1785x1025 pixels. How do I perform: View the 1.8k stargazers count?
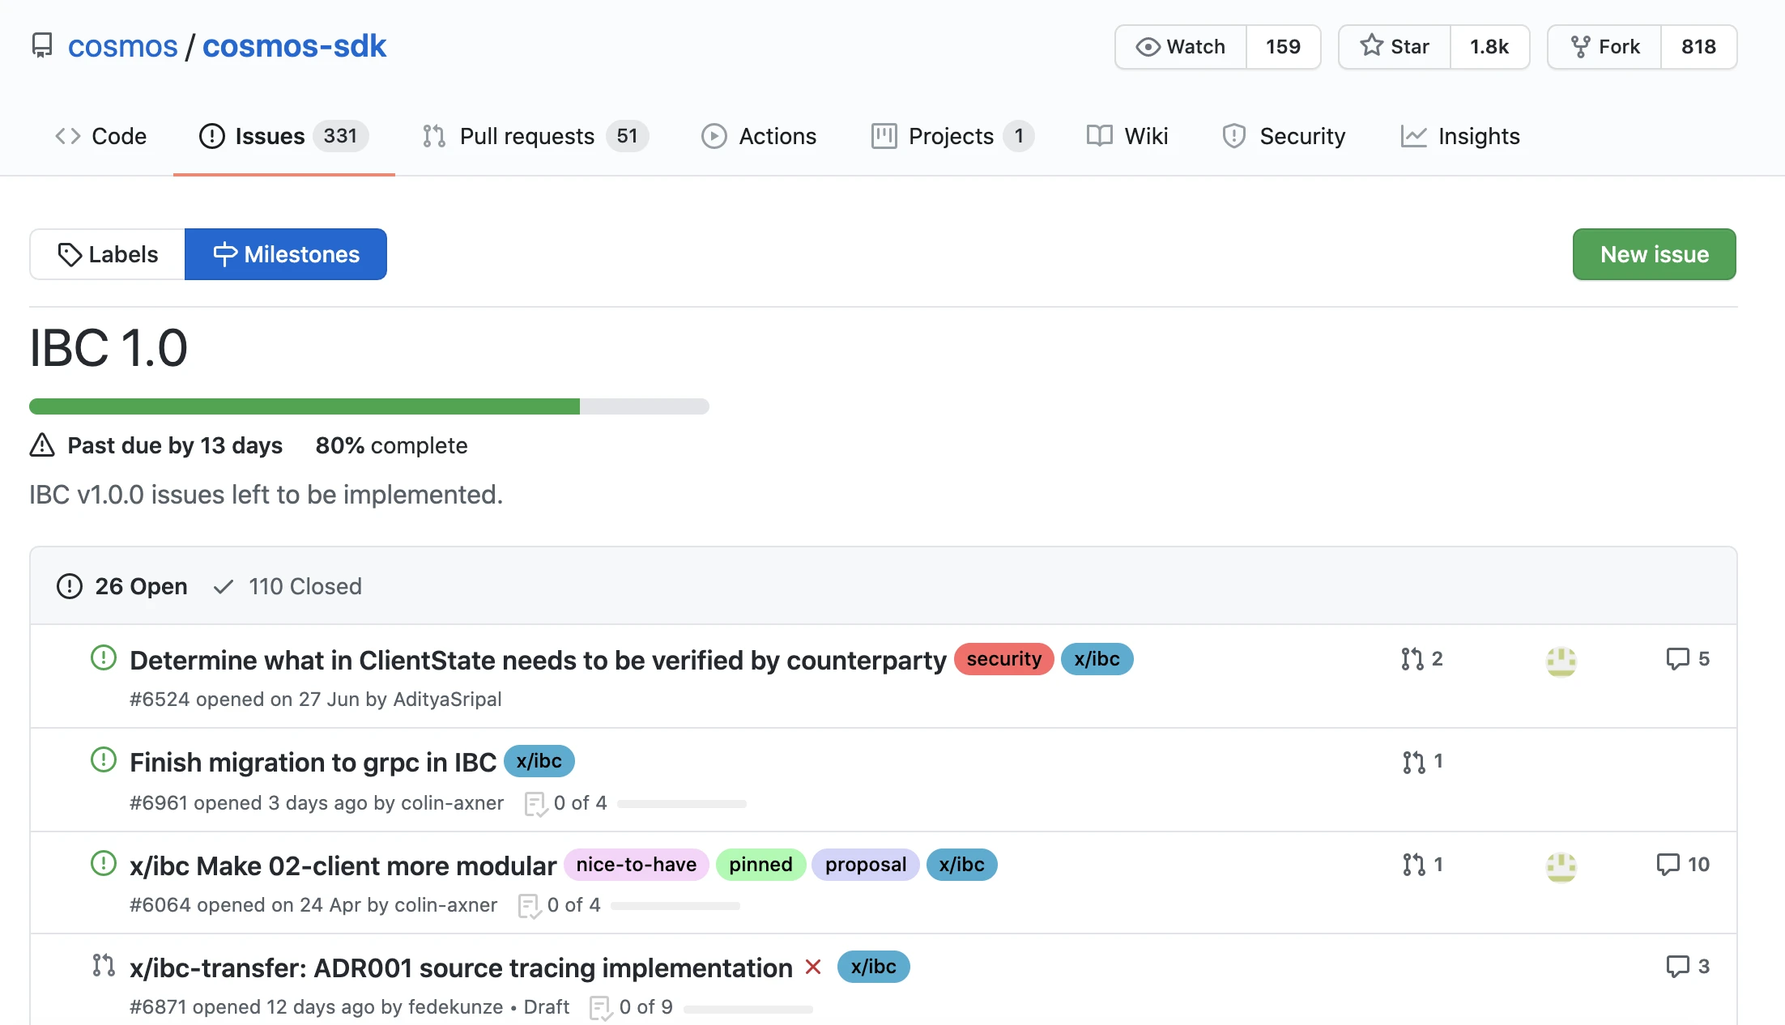(1489, 47)
